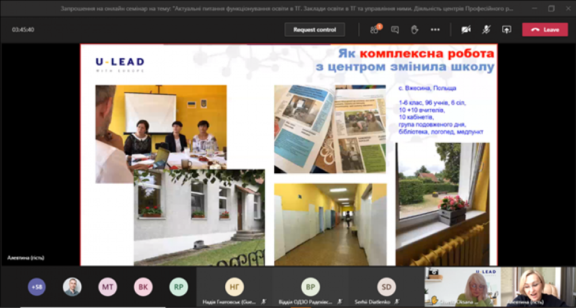Open the More actions menu

(x=435, y=29)
